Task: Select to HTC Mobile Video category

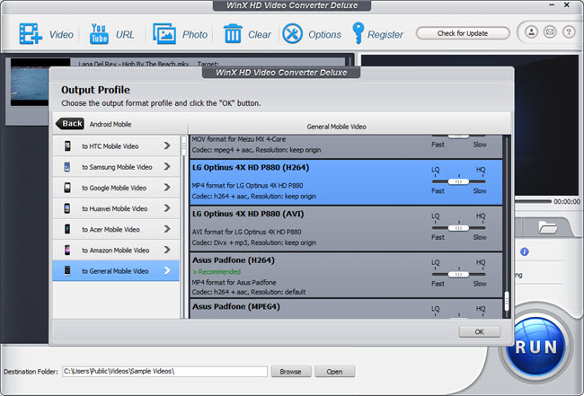Action: (116, 145)
